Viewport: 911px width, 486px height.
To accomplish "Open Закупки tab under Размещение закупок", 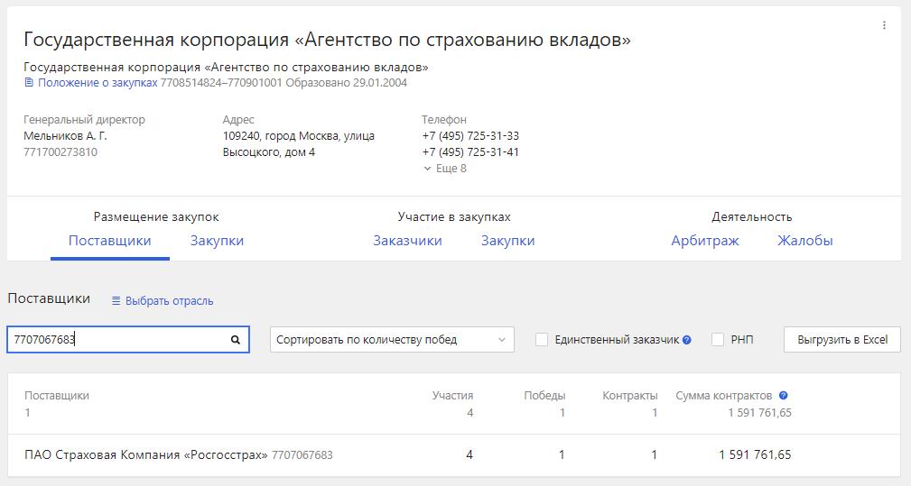I will 217,241.
